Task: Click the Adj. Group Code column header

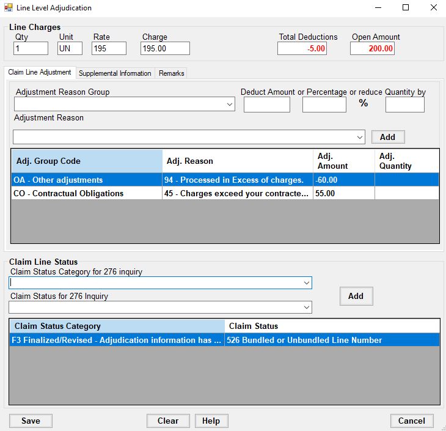Action: (87, 161)
